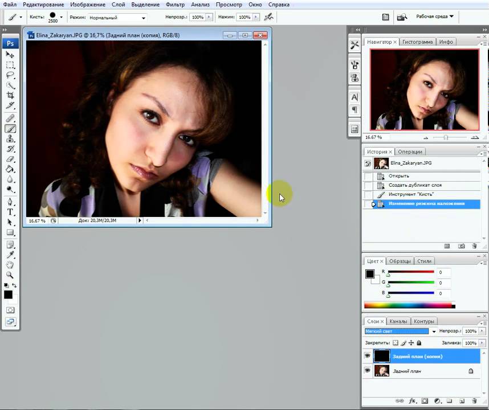
Task: Toggle lock transparent pixels in Закрепить
Action: coord(396,343)
